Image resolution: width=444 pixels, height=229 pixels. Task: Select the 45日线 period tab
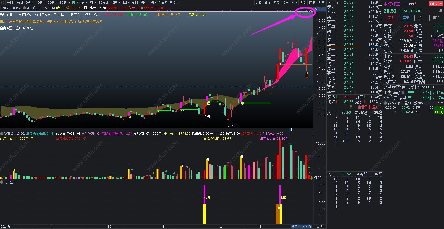[116, 3]
